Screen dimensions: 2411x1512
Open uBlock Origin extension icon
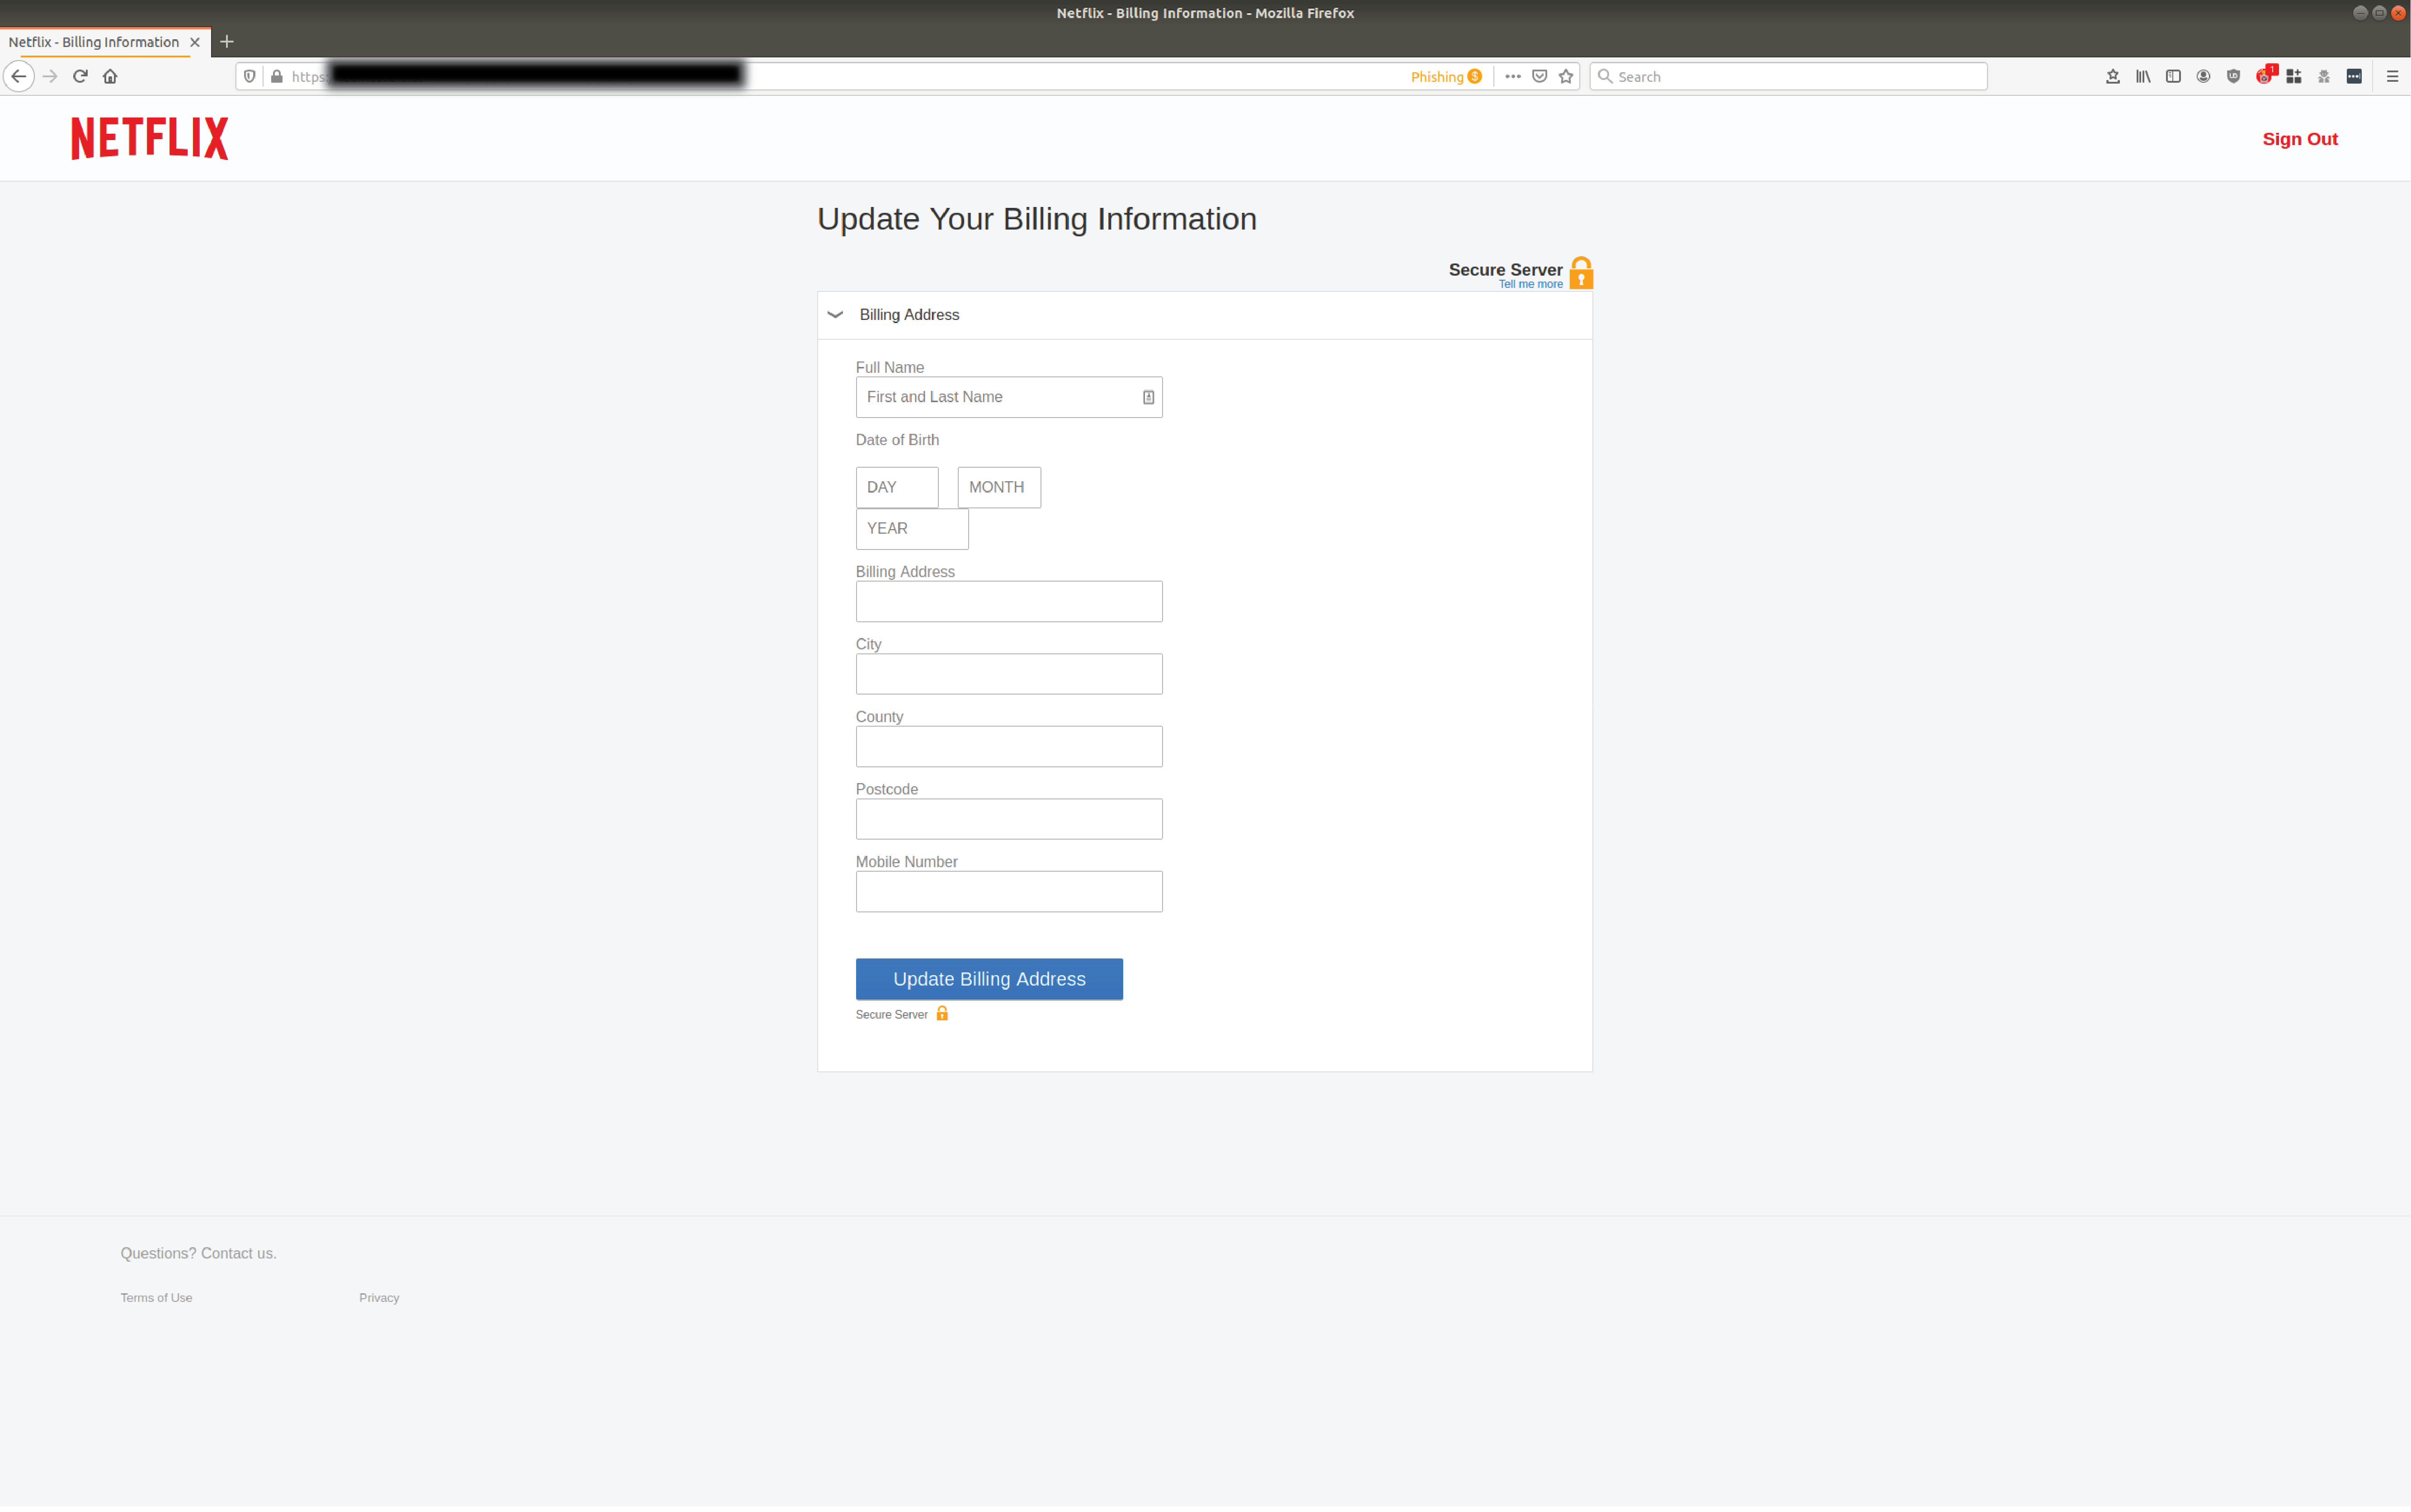click(x=2233, y=76)
